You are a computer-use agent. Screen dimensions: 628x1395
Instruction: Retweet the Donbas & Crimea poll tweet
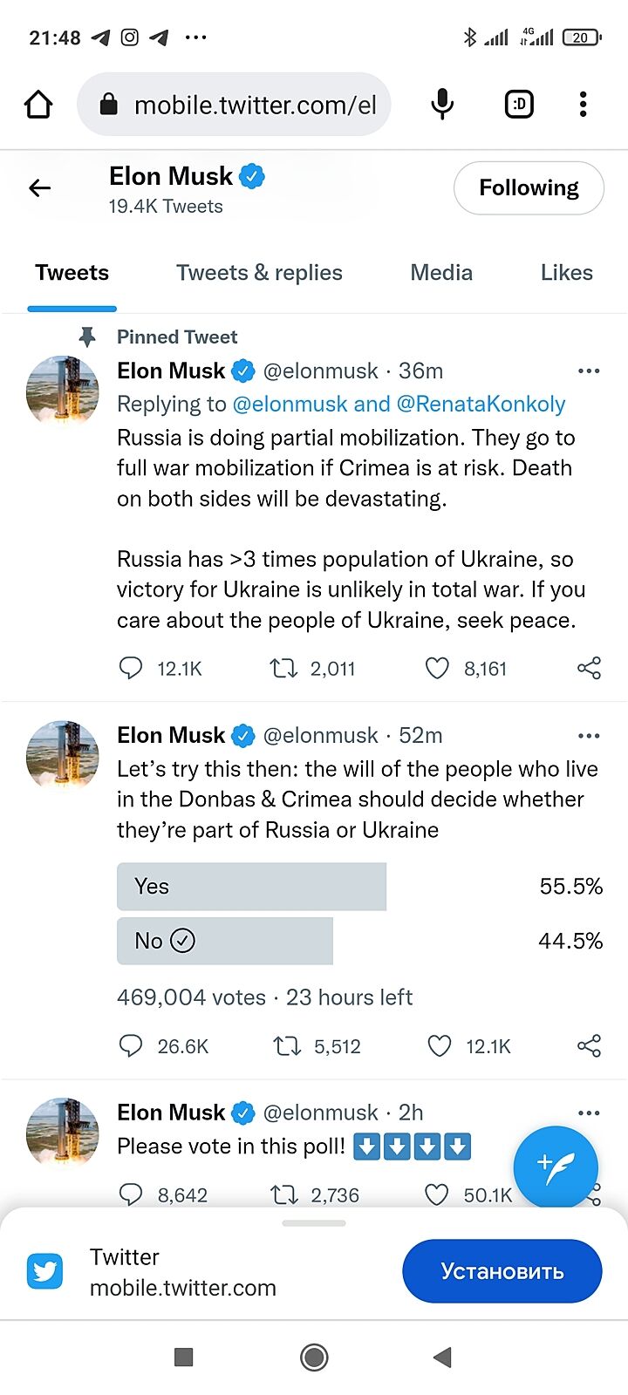(286, 1046)
